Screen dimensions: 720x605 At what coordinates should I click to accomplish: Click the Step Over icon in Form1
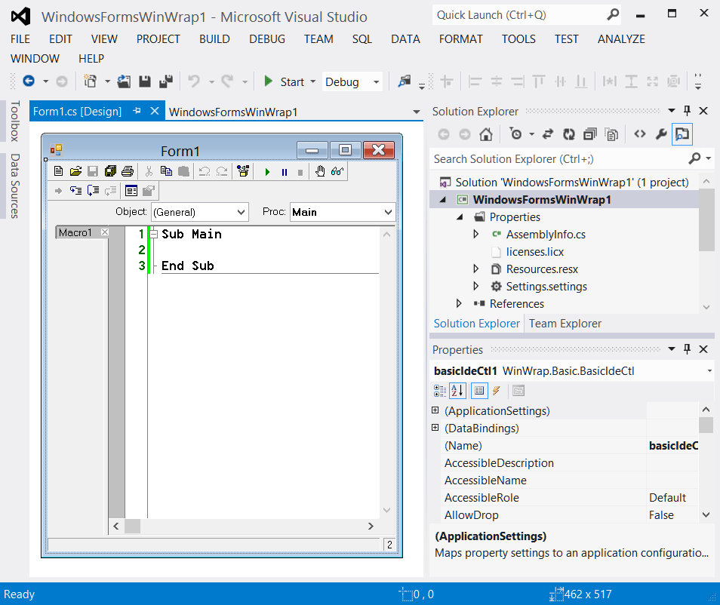tap(94, 191)
